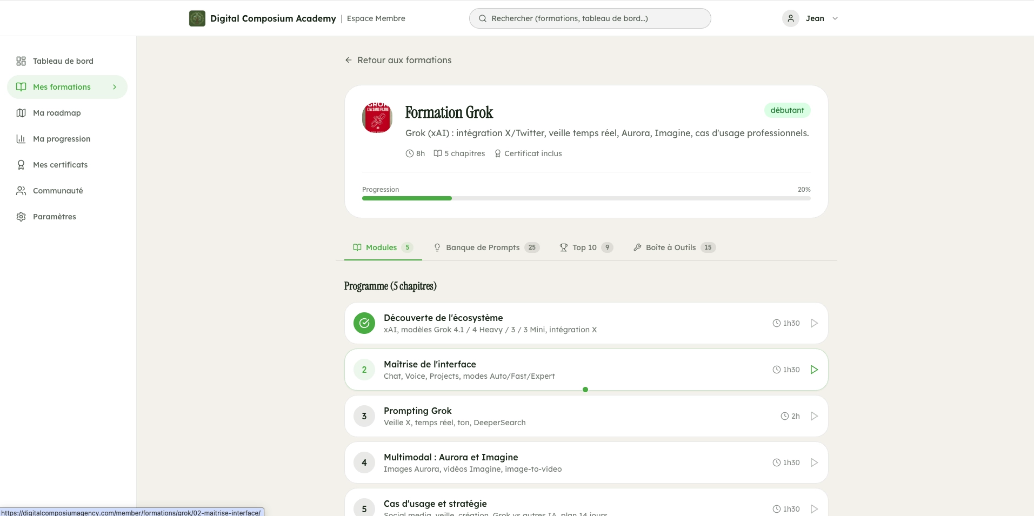Image resolution: width=1034 pixels, height=516 pixels.
Task: Open Ma progression statistics icon
Action: [x=21, y=138]
